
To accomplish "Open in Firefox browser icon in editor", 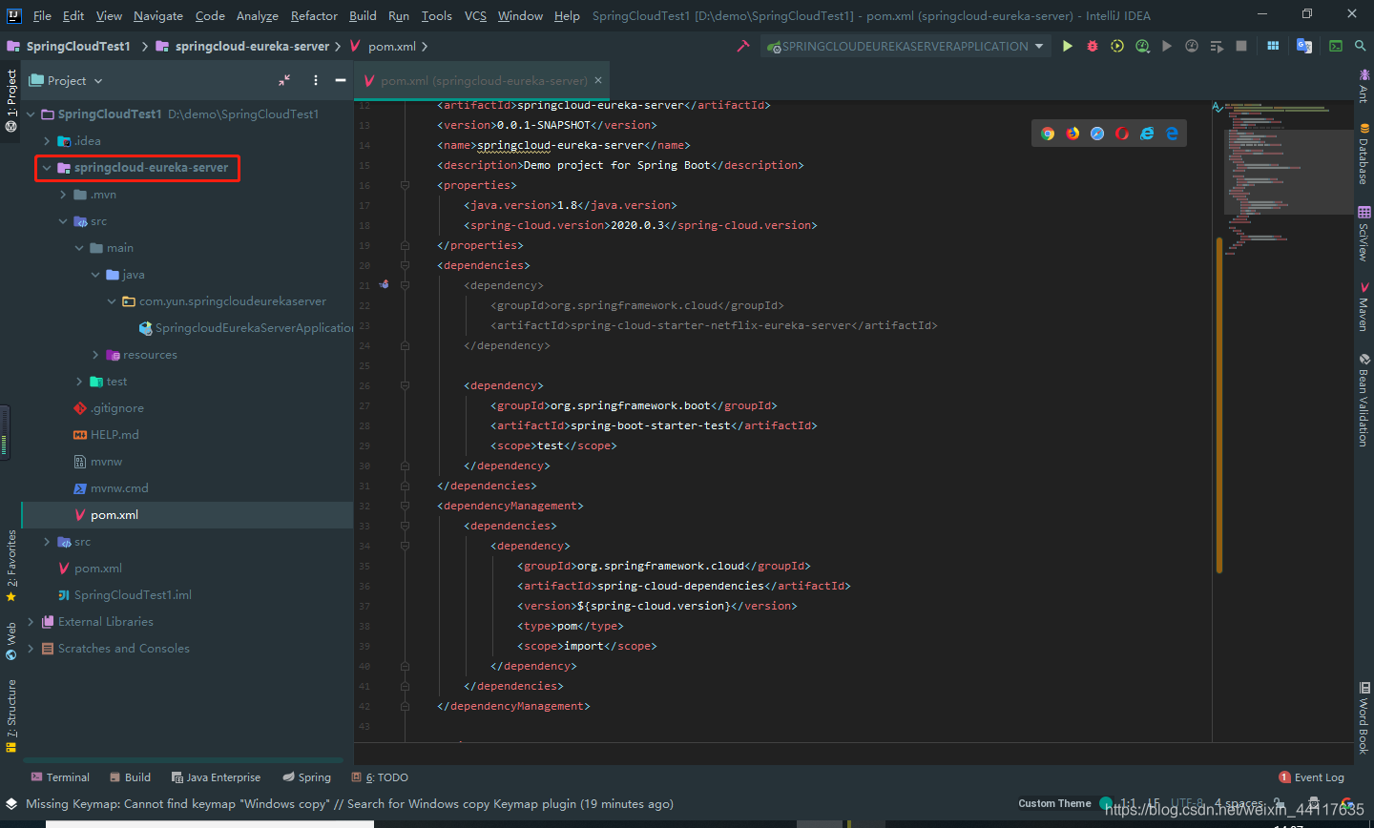I will [1072, 134].
